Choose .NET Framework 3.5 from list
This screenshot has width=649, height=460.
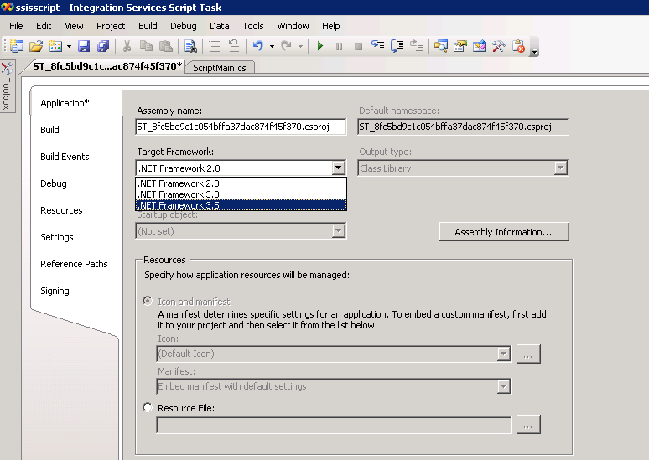pos(241,205)
